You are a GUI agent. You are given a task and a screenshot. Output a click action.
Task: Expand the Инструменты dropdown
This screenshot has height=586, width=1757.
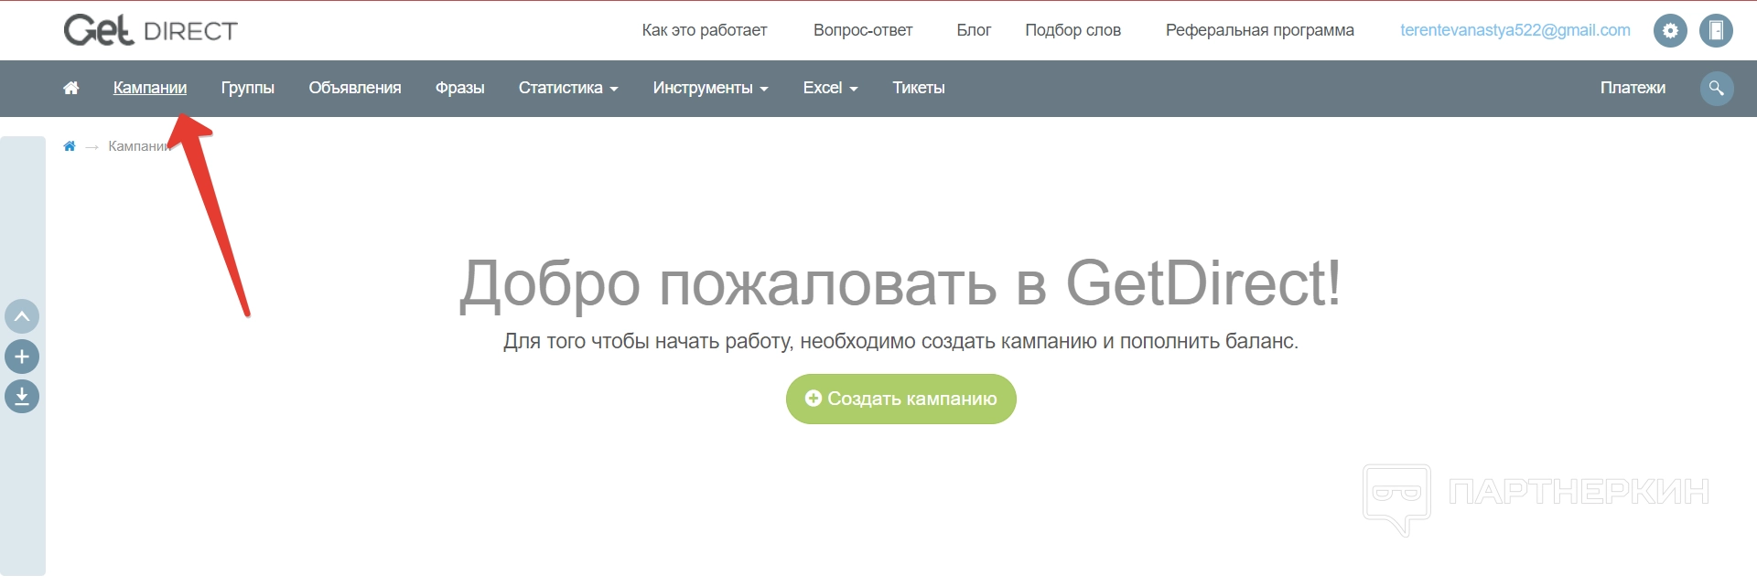pyautogui.click(x=710, y=88)
